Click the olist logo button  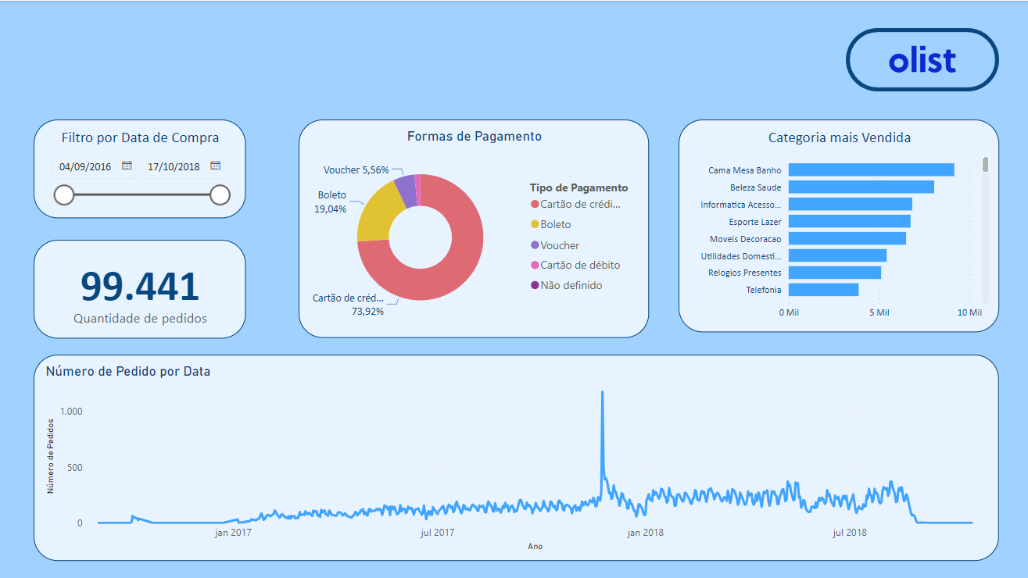[922, 60]
